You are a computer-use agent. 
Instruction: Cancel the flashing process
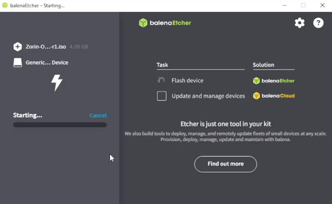pos(98,116)
